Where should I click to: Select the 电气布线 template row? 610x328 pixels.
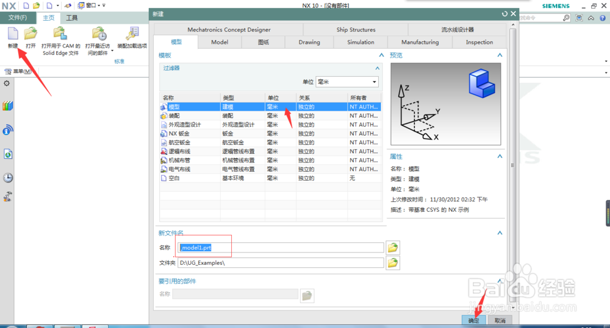pyautogui.click(x=270, y=169)
